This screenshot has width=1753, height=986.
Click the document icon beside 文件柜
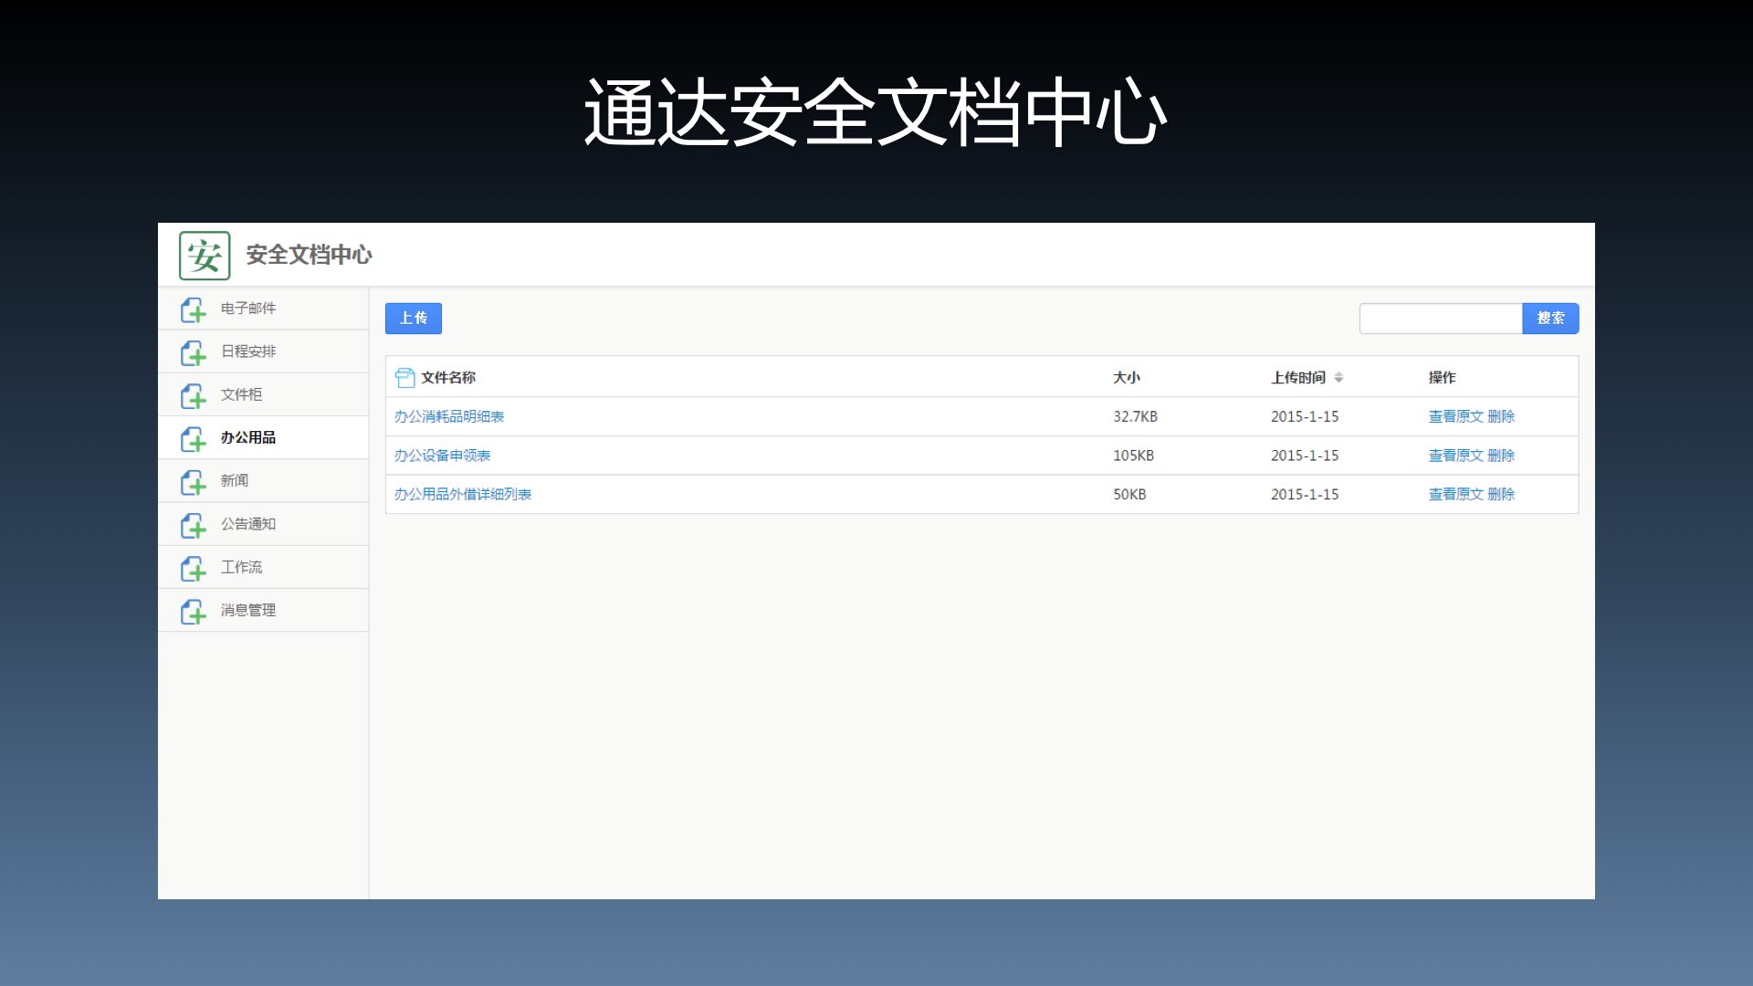coord(193,395)
